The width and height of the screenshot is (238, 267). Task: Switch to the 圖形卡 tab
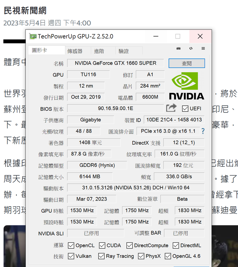pyautogui.click(x=47, y=50)
